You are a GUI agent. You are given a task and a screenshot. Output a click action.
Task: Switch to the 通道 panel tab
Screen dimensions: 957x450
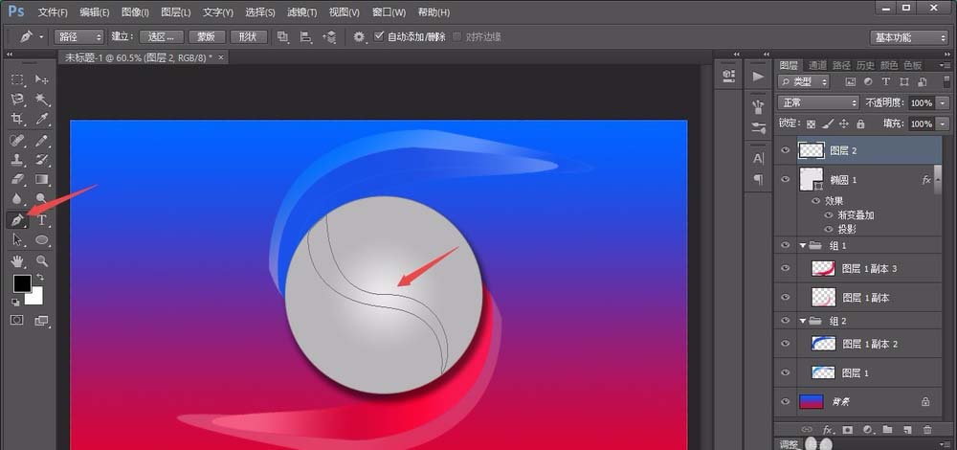816,65
